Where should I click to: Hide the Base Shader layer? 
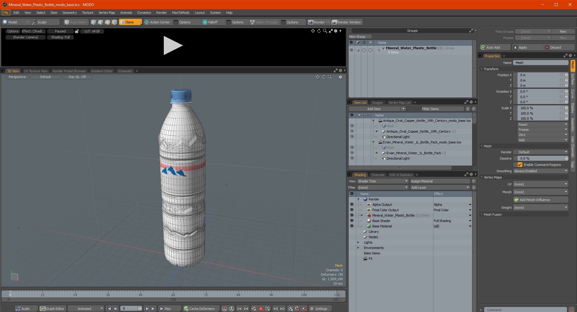pyautogui.click(x=352, y=221)
